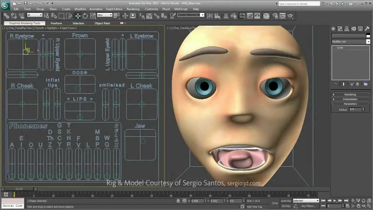The width and height of the screenshot is (373, 210).
Task: Open the Create Selection Set dropdown
Action: pos(191,15)
